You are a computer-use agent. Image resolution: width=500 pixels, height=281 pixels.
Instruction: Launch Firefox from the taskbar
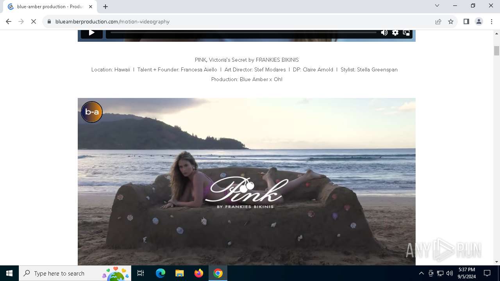[199, 273]
